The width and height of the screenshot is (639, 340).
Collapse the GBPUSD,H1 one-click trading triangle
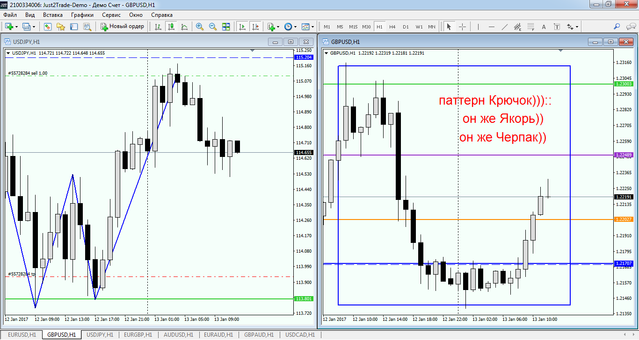[326, 53]
